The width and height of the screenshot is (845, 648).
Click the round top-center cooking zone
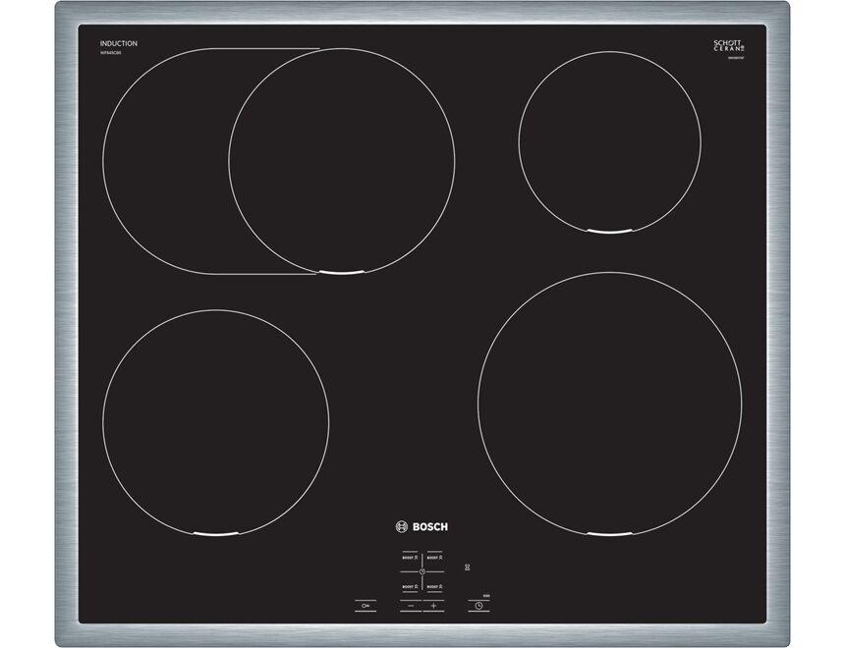click(342, 159)
